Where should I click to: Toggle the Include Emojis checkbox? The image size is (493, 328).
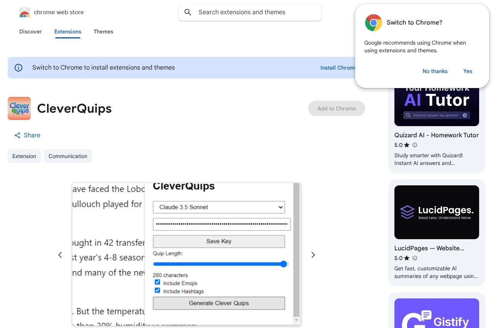pyautogui.click(x=158, y=282)
